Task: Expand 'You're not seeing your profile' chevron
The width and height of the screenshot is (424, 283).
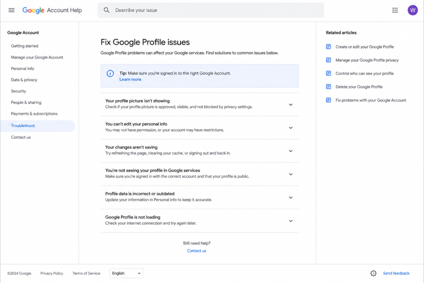Action: pos(291,174)
